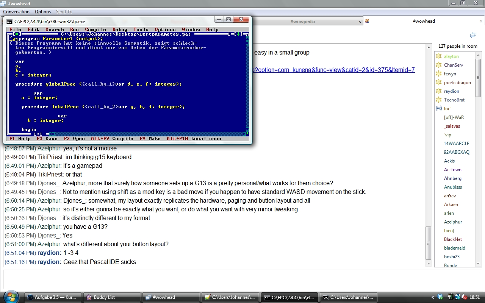The image size is (485, 303).
Task: Click the muted volume icon in system tray
Action: tap(464, 297)
